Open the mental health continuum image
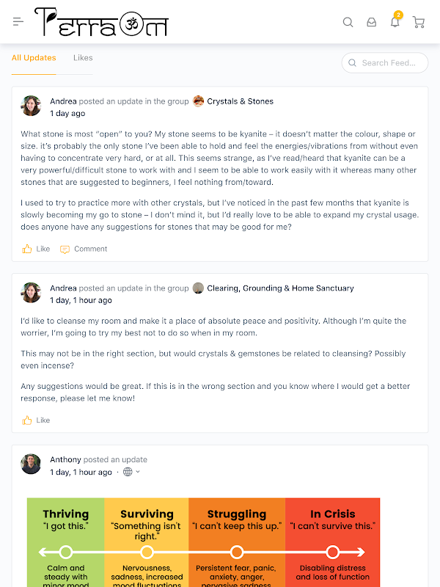 pos(204,542)
